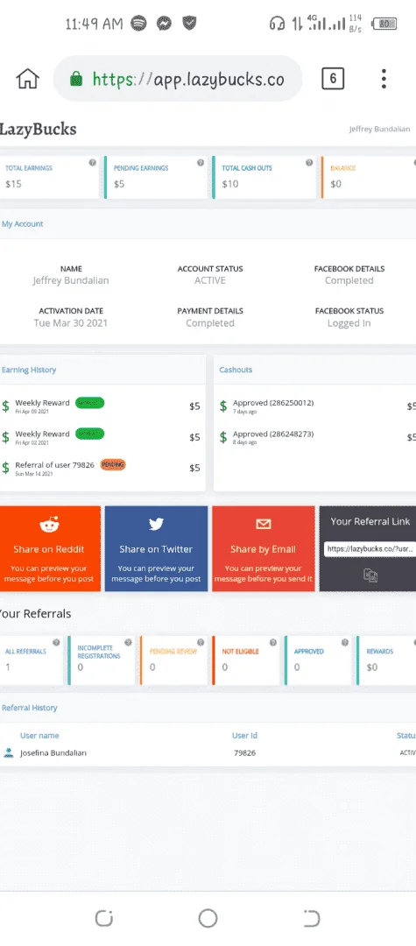Click the user avatar icon beside Josefina Bundalian
The width and height of the screenshot is (416, 946).
tap(9, 753)
